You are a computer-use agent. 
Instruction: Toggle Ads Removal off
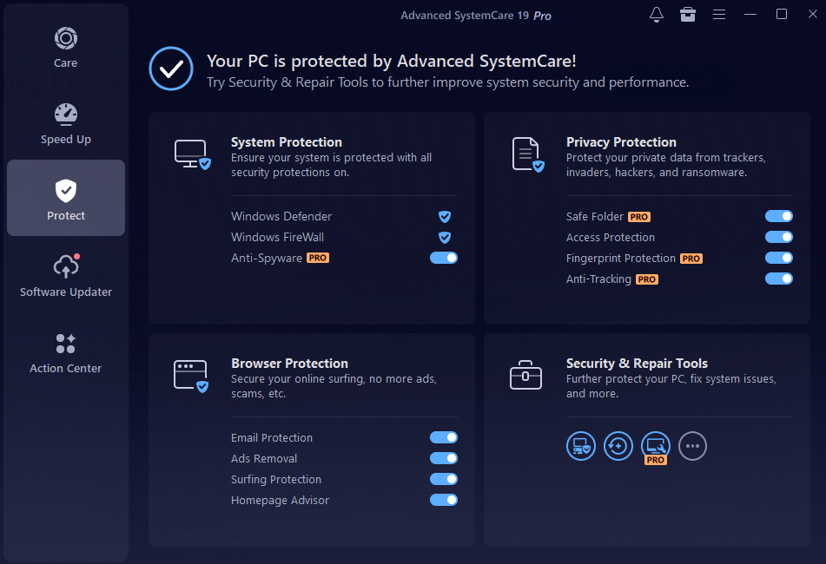(x=444, y=458)
